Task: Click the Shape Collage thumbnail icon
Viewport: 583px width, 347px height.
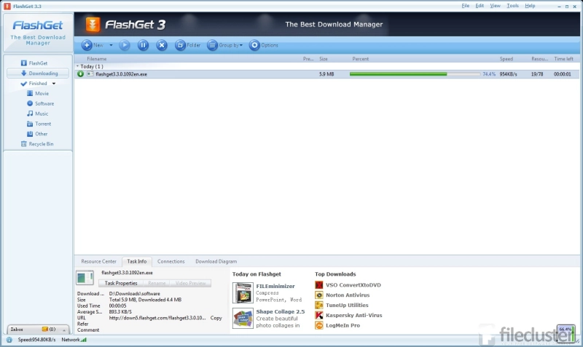Action: tap(243, 319)
